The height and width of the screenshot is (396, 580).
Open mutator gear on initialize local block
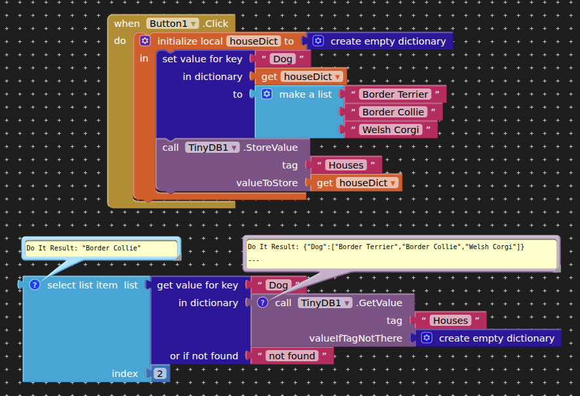point(145,41)
